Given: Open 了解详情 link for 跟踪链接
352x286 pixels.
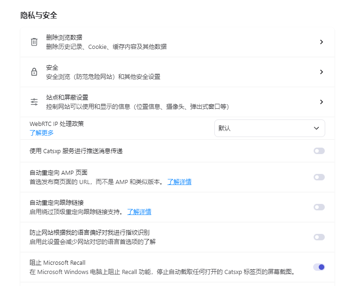Looking at the screenshot, I should (139, 212).
